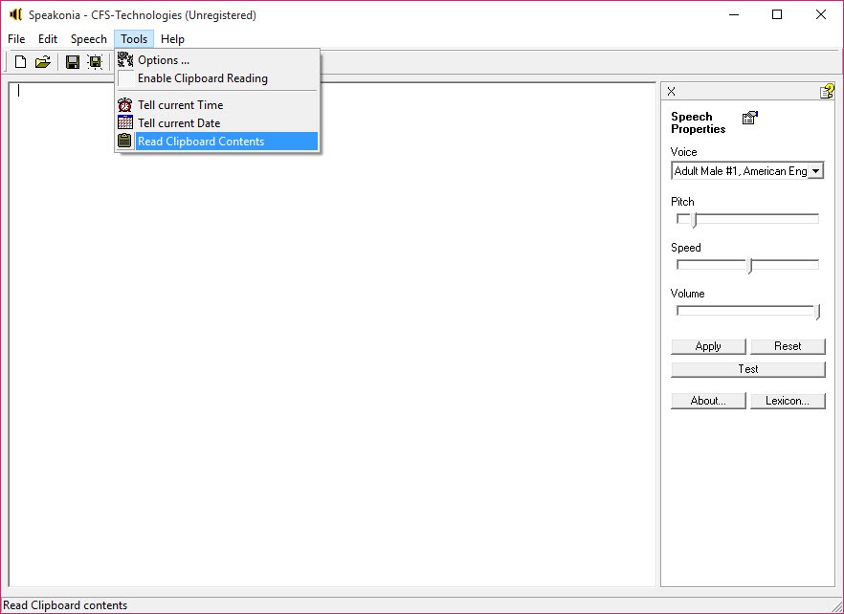This screenshot has width=844, height=614.
Task: Open the Speech menu
Action: 88,39
